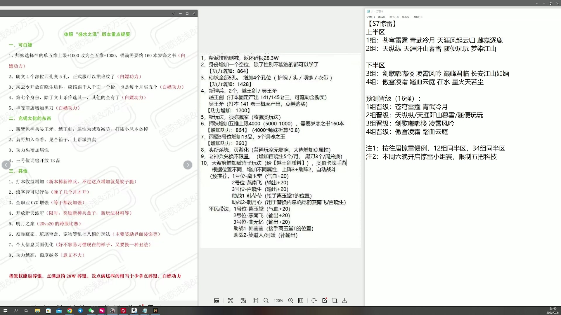Click the fit-to-screen icon

256,300
